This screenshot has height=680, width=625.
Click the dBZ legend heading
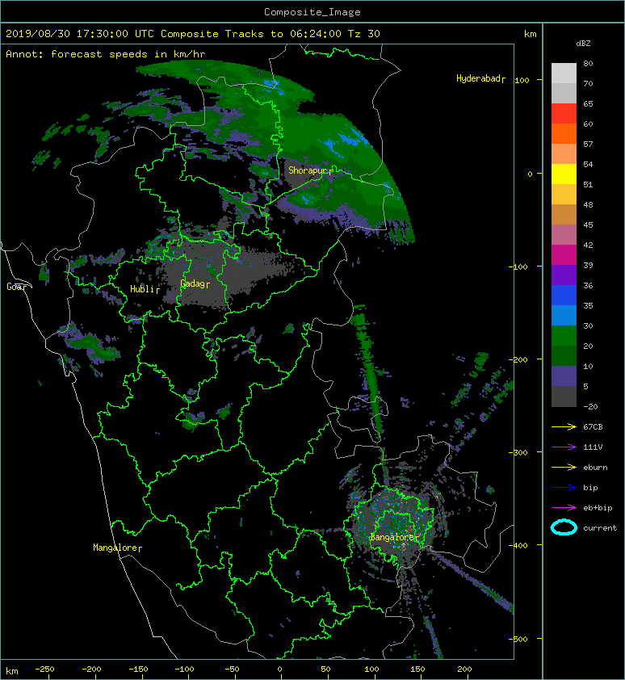[x=583, y=44]
